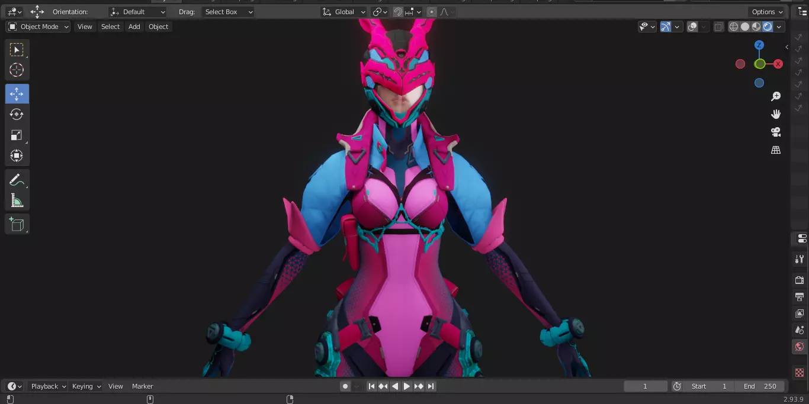809x404 pixels.
Task: Open Render properties tab icon
Action: 800,280
